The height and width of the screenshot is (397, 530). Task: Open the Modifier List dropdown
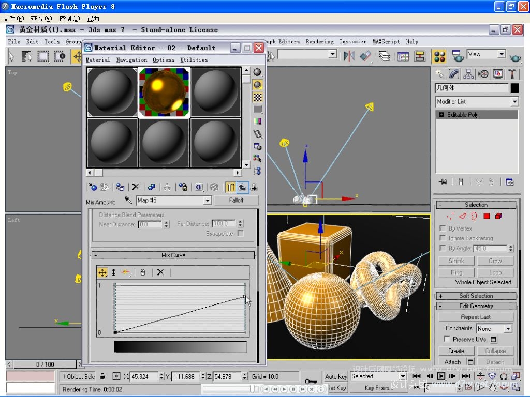(x=514, y=102)
